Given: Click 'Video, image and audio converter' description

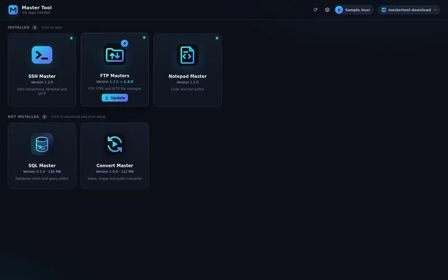Looking at the screenshot, I should 115,179.
